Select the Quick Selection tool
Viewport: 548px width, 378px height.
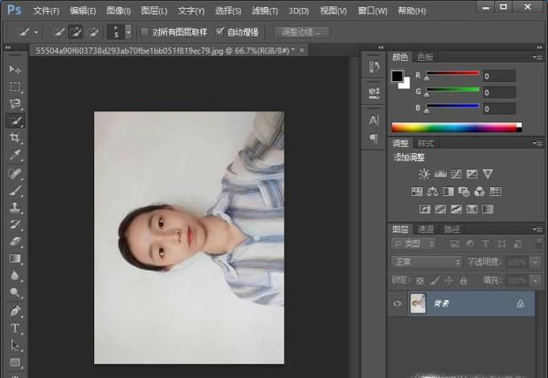click(14, 120)
